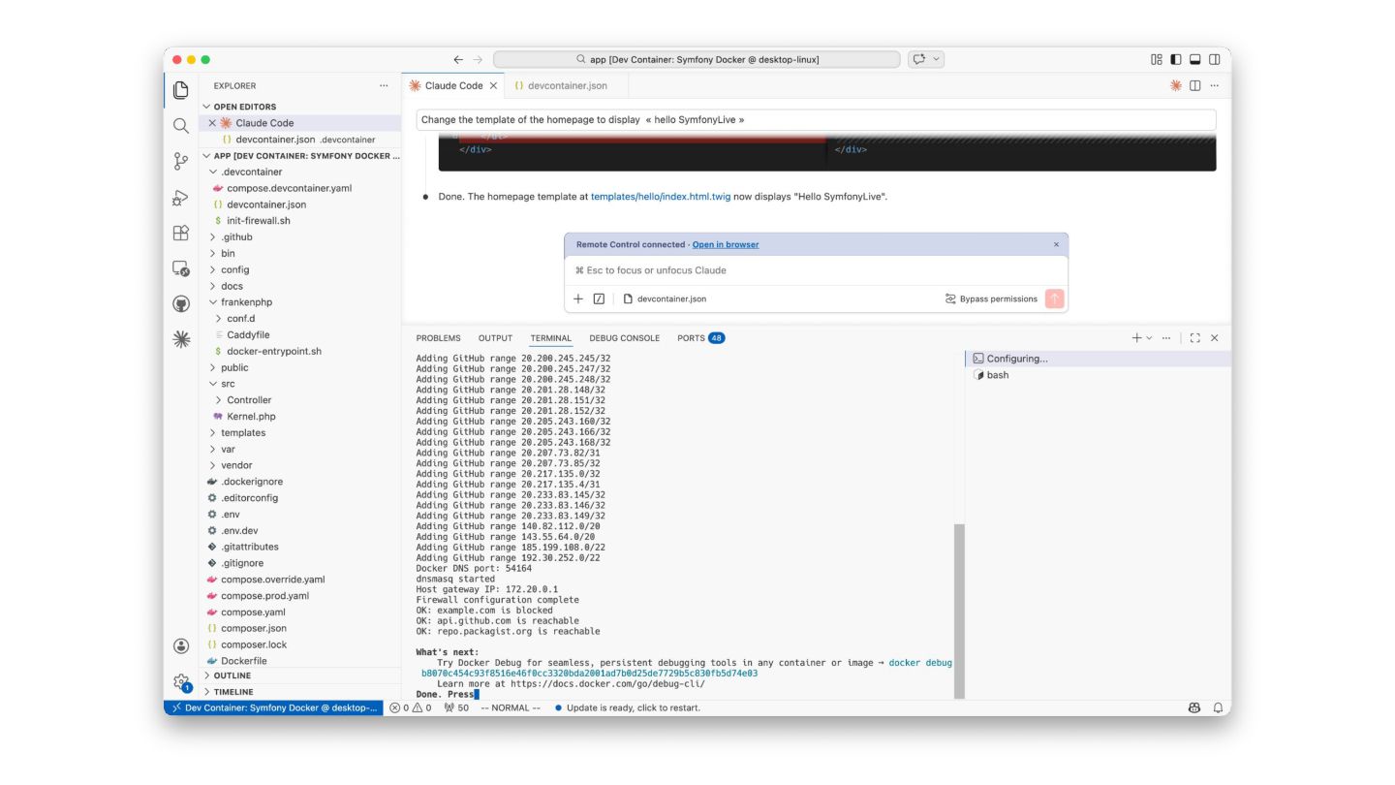Expand the Timeline section
1395x785 pixels.
coord(300,692)
